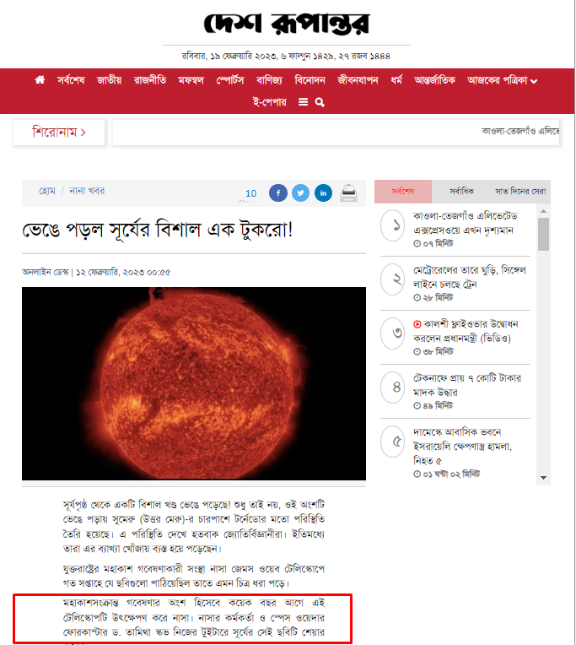The height and width of the screenshot is (645, 576).
Task: Switch to the সর্বাধিক tab
Action: point(461,192)
